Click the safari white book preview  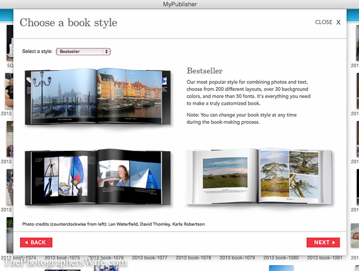[260, 177]
